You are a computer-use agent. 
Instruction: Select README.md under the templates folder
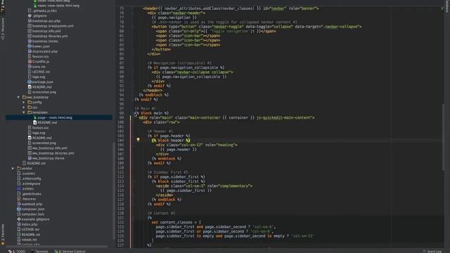47,122
